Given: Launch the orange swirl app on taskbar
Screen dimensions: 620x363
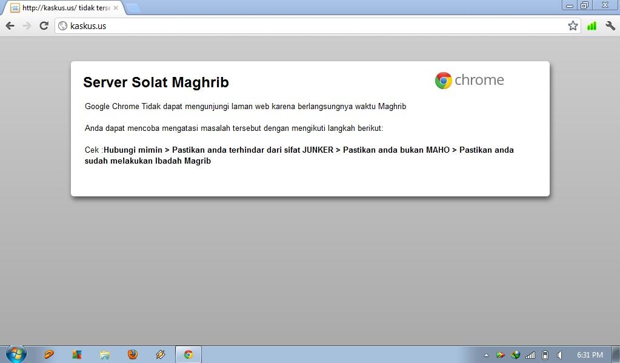Looking at the screenshot, I should point(49,355).
